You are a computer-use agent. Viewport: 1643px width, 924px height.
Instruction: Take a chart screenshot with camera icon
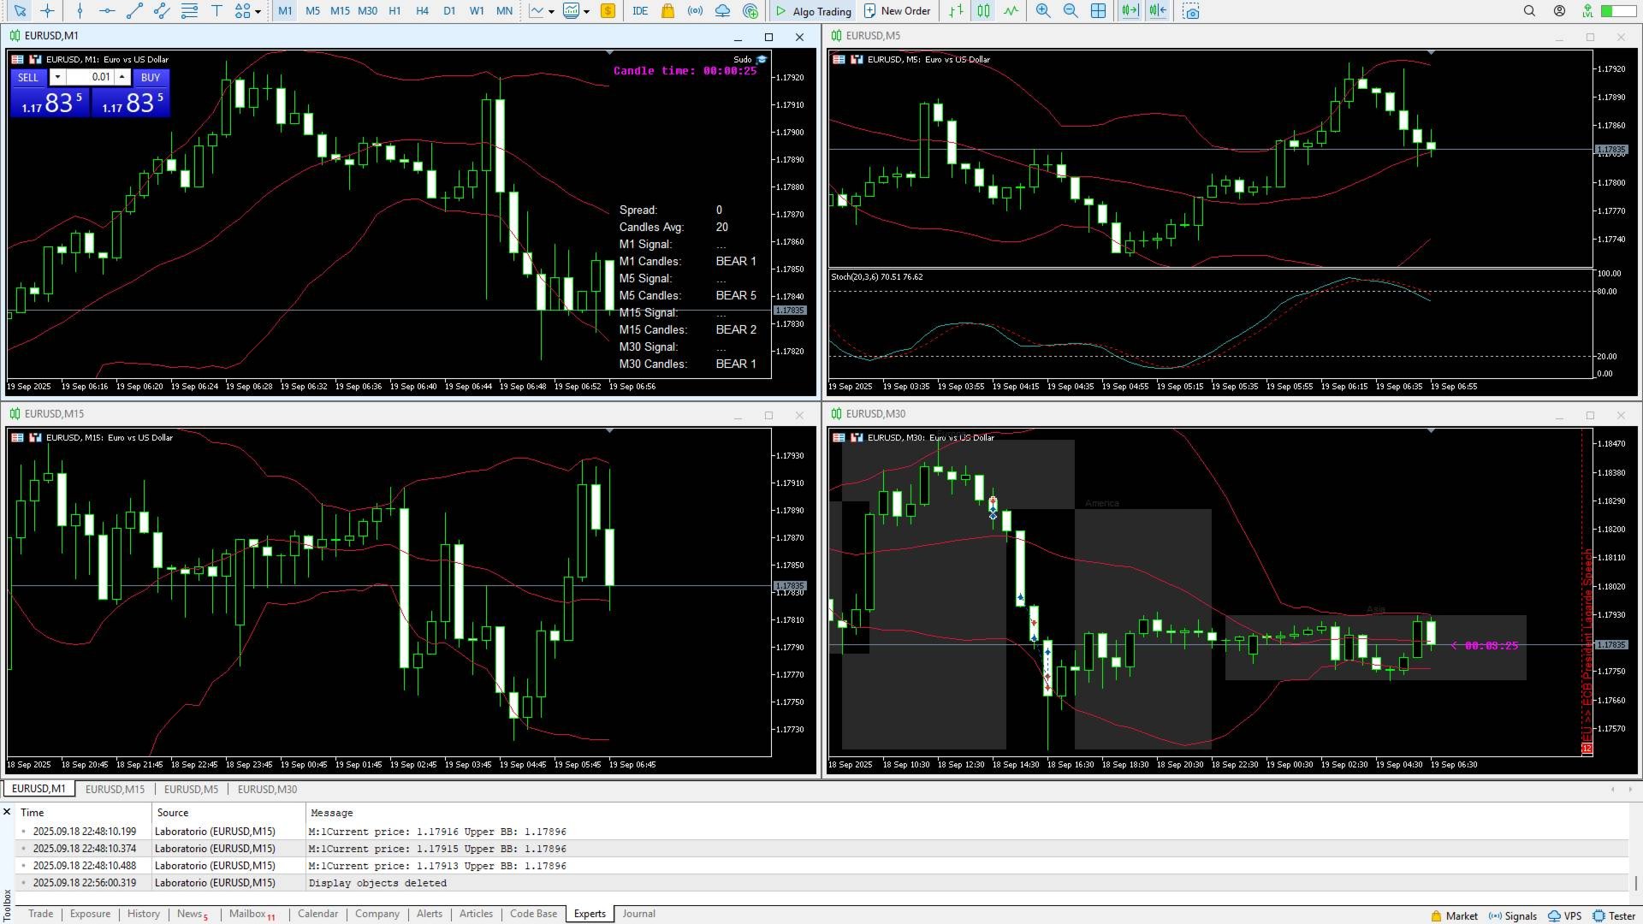click(1191, 11)
